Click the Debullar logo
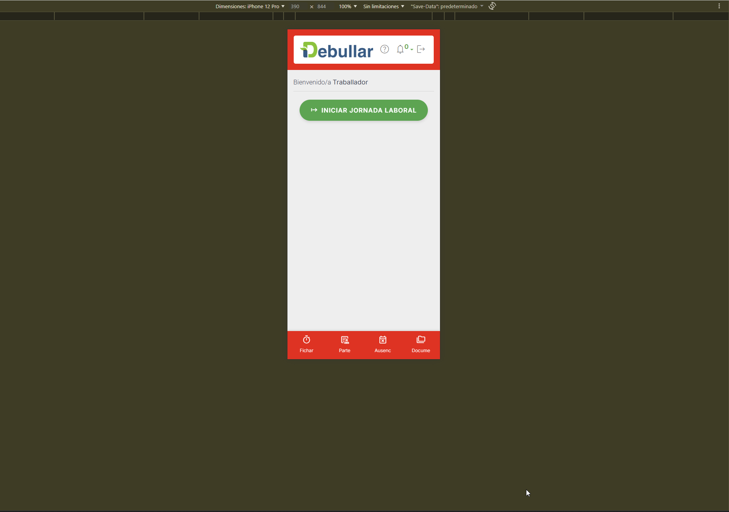The width and height of the screenshot is (729, 512). [x=336, y=50]
